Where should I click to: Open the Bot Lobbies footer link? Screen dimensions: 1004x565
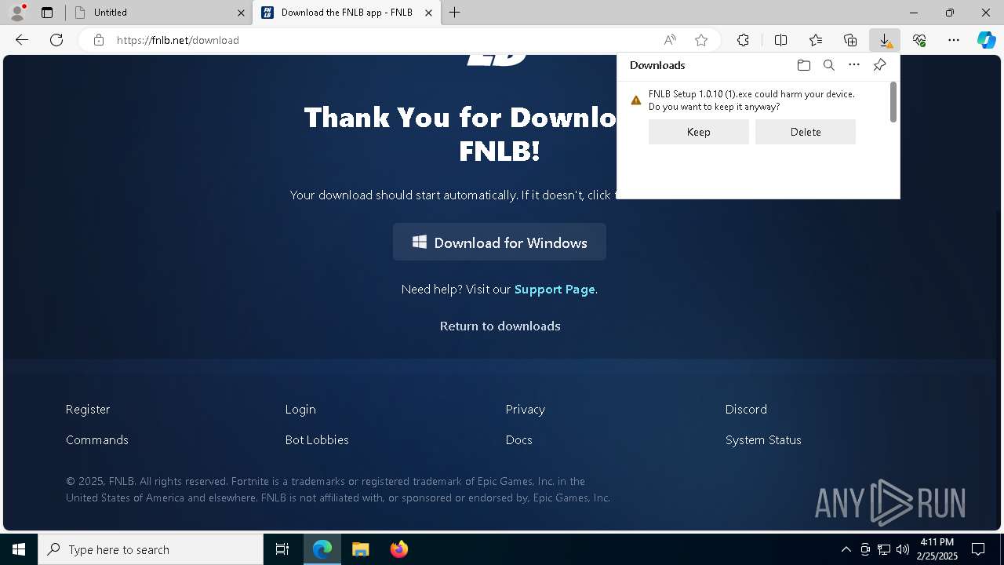tap(317, 439)
